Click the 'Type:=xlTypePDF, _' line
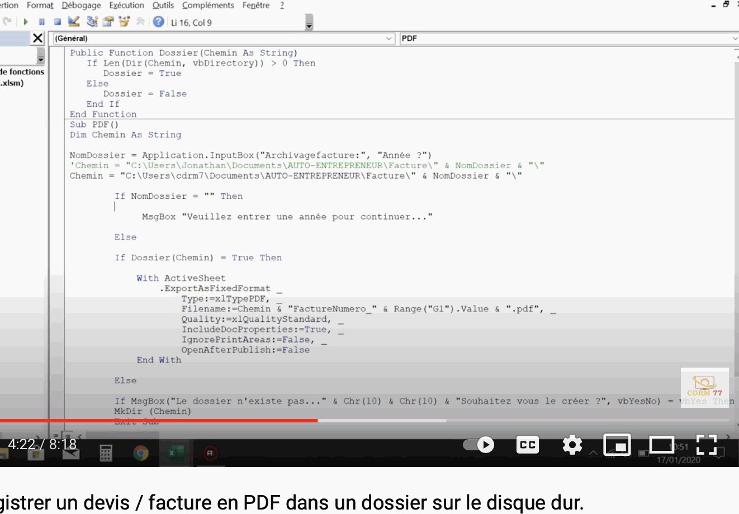 point(231,299)
